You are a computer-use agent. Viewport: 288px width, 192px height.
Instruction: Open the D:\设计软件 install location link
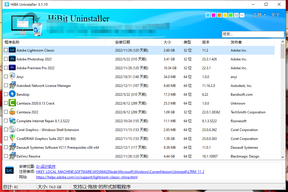(x=46, y=166)
